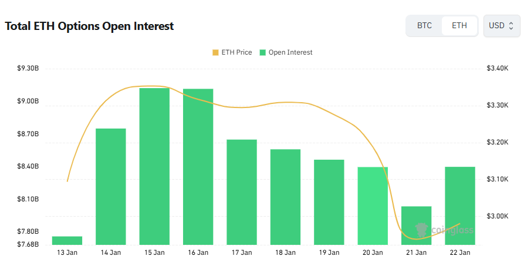Click the green Open Interest legend swatch
The image size is (524, 256).
coord(263,52)
